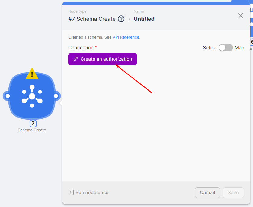The width and height of the screenshot is (253, 207).
Task: Click the right connector dot of the node
Action: click(x=55, y=96)
